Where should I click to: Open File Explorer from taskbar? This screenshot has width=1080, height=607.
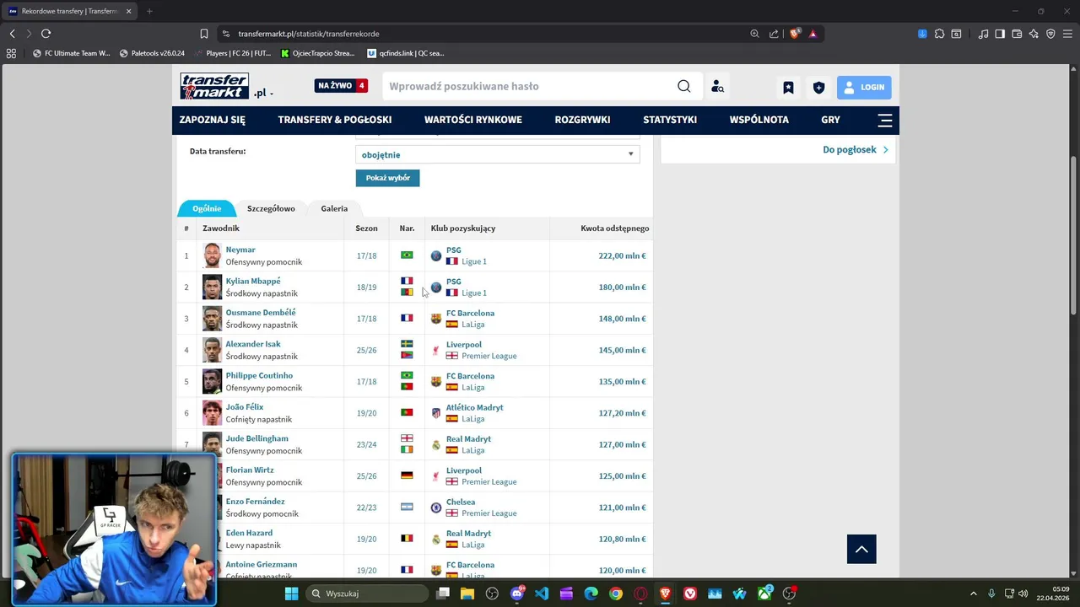pos(467,594)
